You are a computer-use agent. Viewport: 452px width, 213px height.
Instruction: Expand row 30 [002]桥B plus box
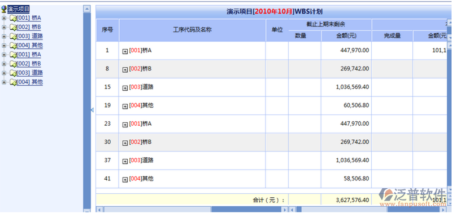coord(125,143)
